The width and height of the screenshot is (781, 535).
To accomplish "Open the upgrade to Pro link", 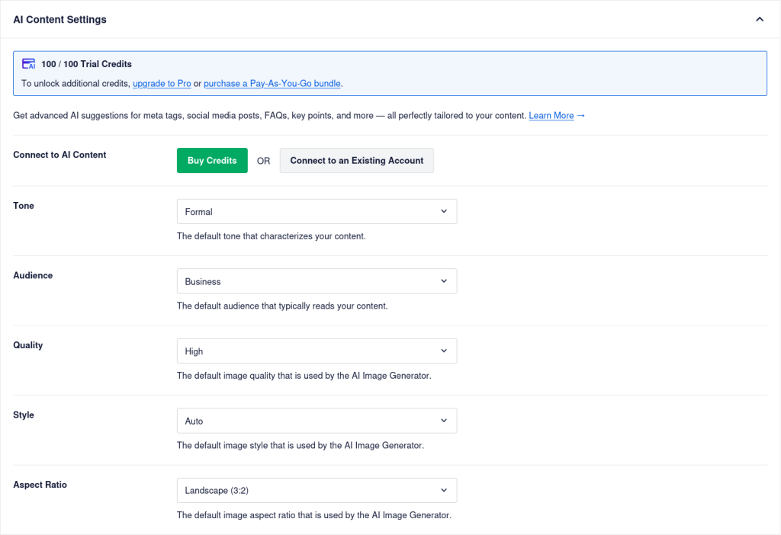I will [x=162, y=83].
